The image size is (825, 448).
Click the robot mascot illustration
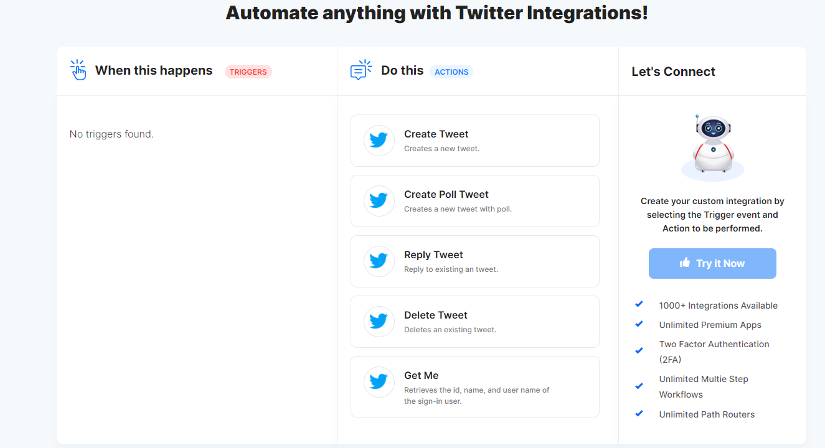coord(712,147)
